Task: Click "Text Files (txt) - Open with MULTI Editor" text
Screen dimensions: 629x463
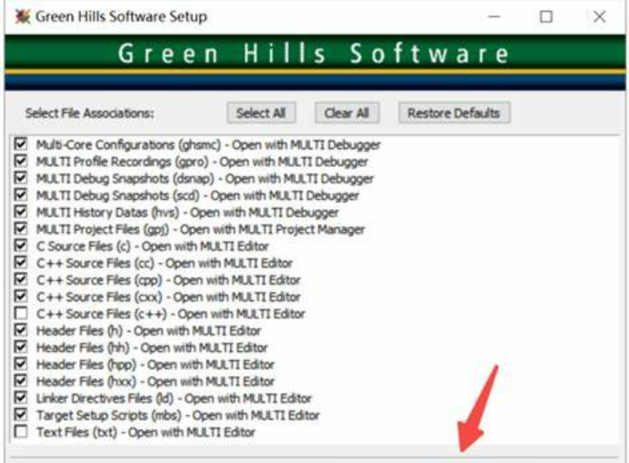Action: click(x=146, y=432)
